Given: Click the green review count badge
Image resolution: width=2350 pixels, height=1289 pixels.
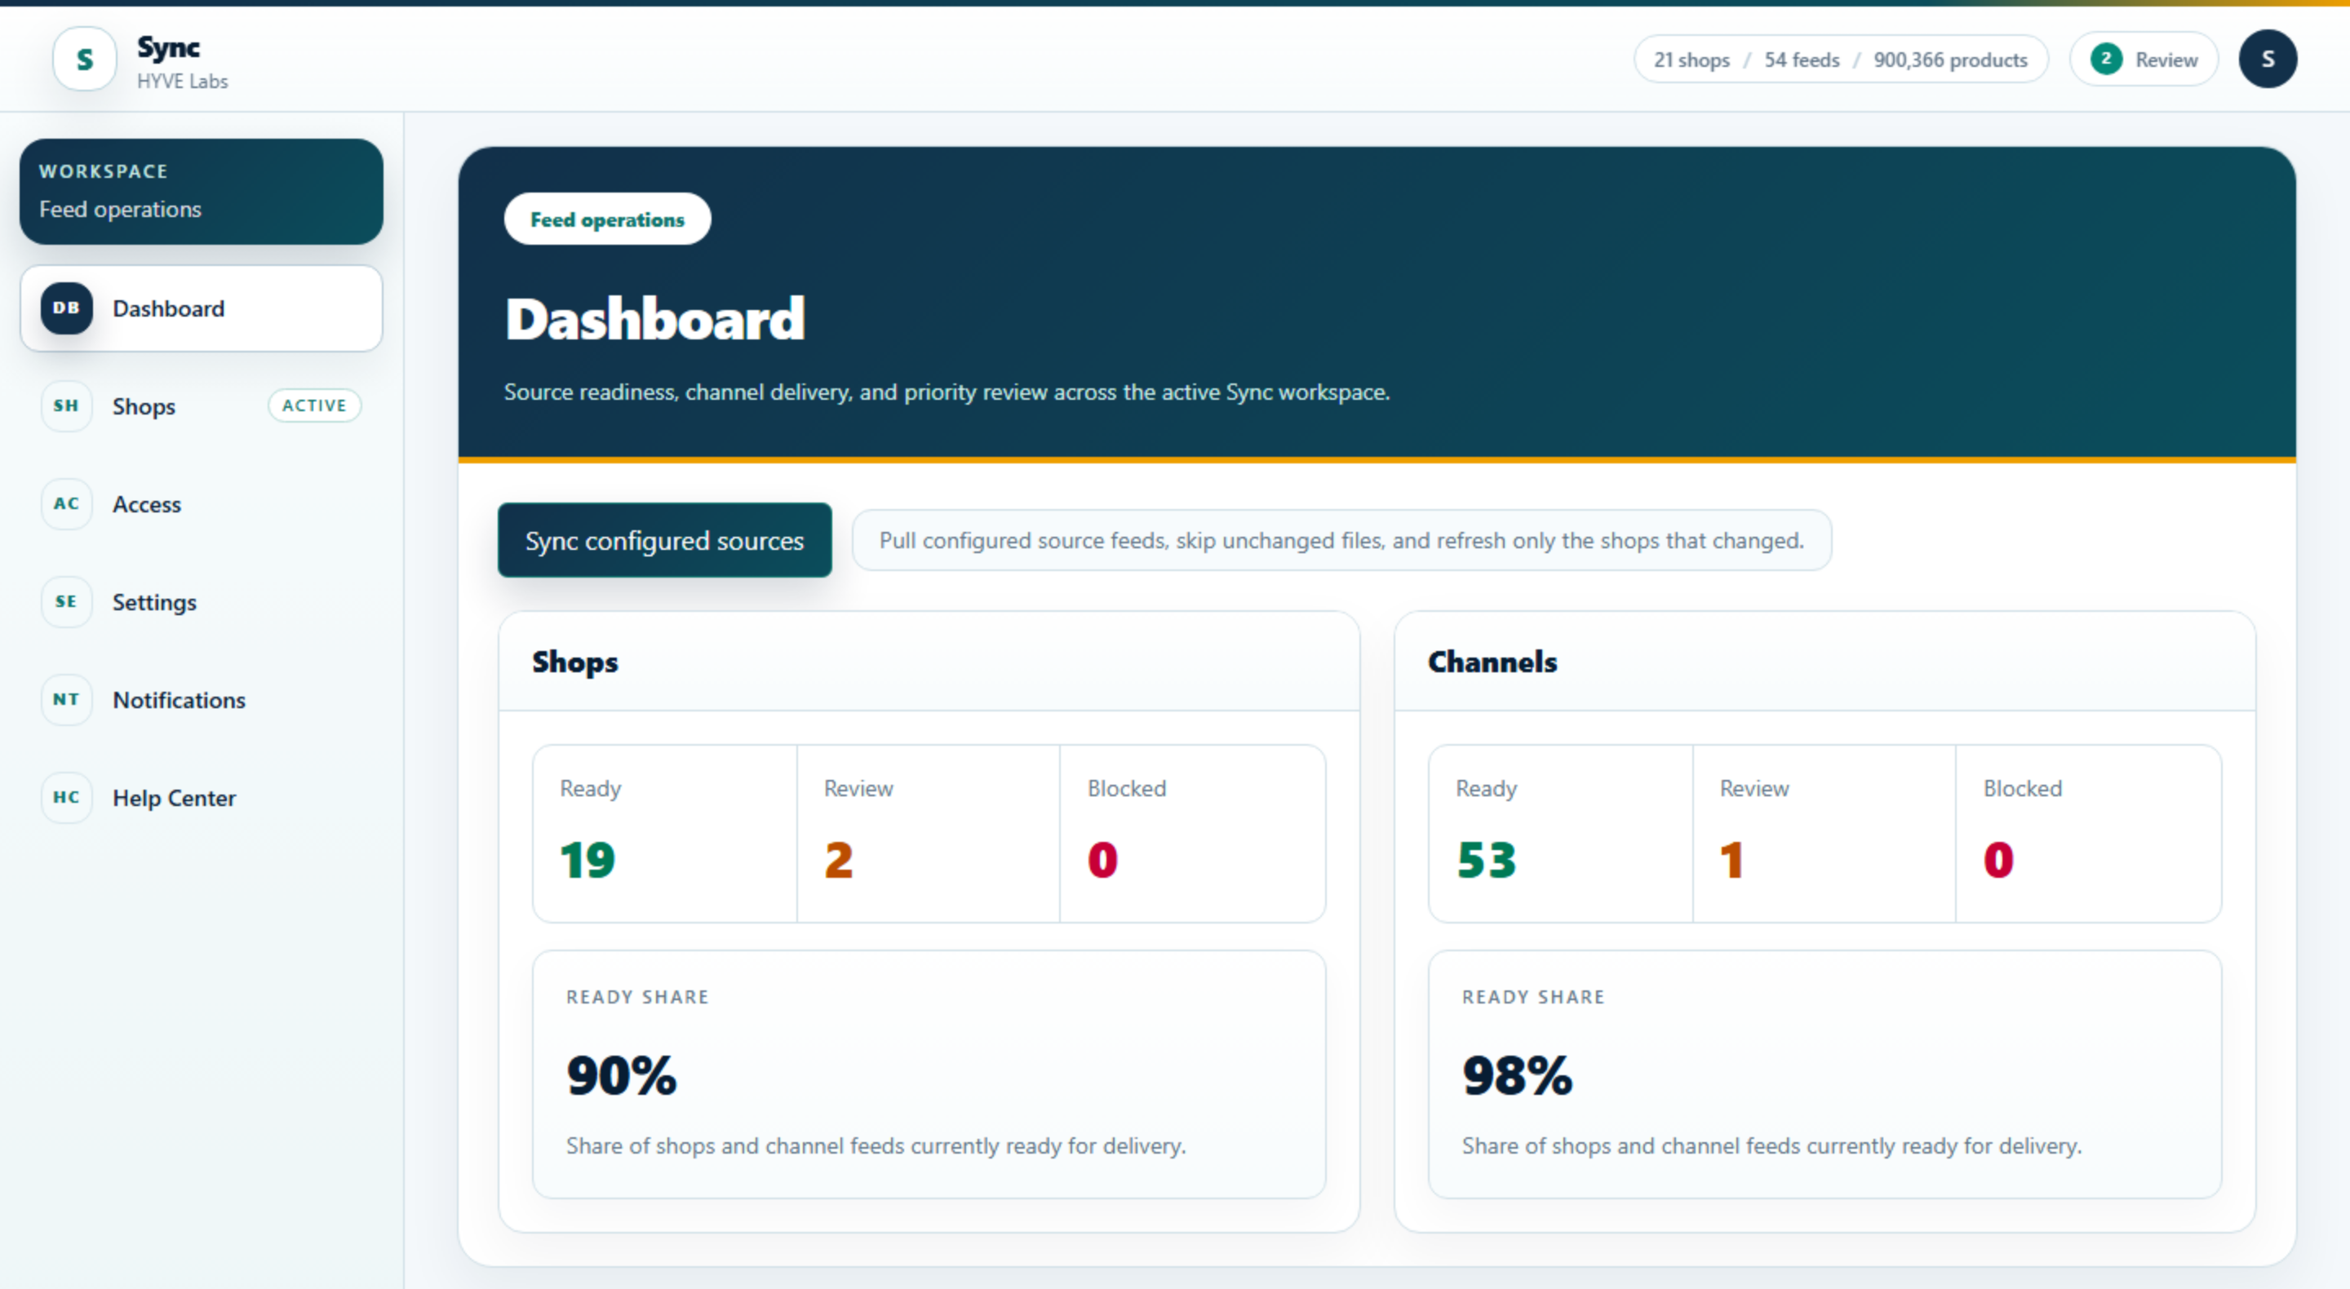Looking at the screenshot, I should [x=2105, y=60].
